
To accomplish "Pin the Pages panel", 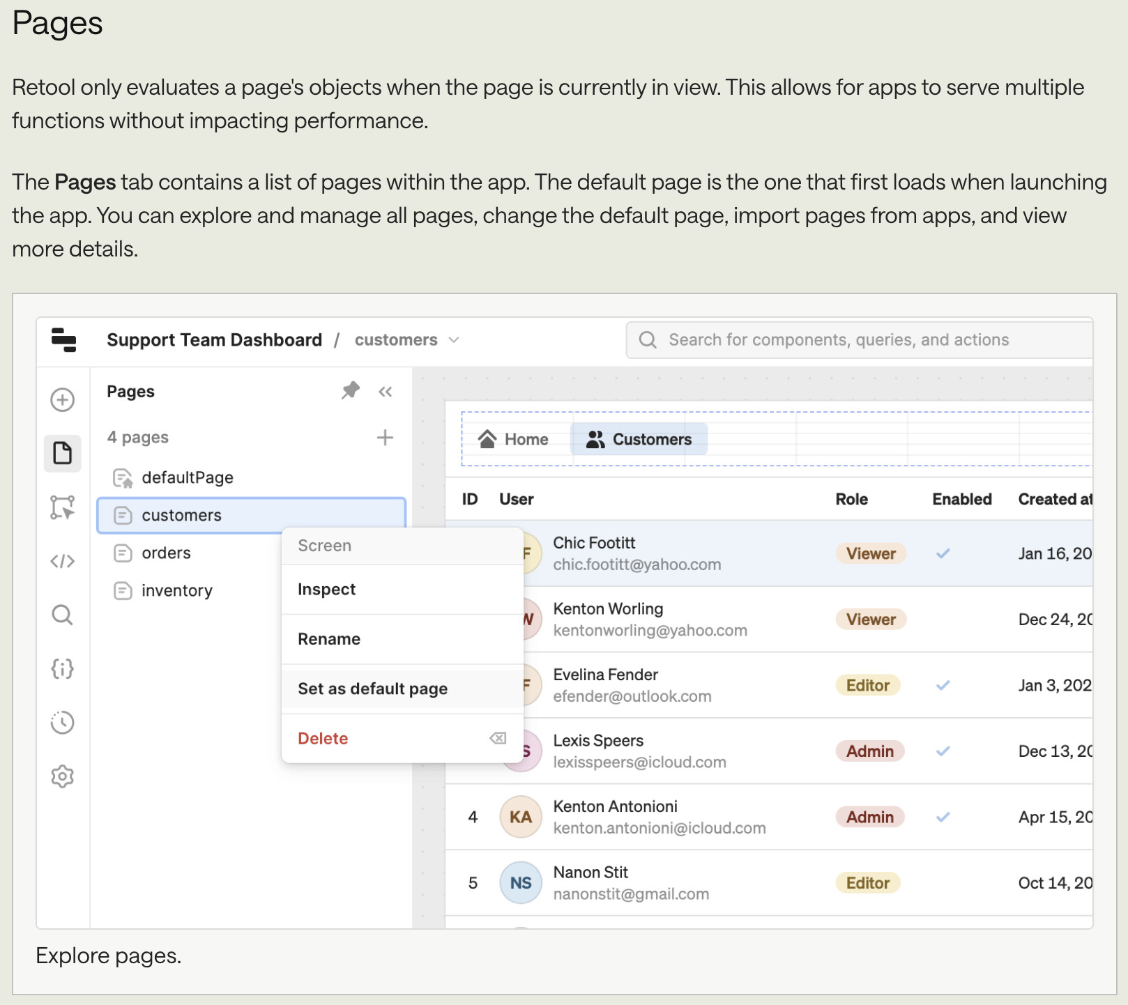I will click(351, 391).
